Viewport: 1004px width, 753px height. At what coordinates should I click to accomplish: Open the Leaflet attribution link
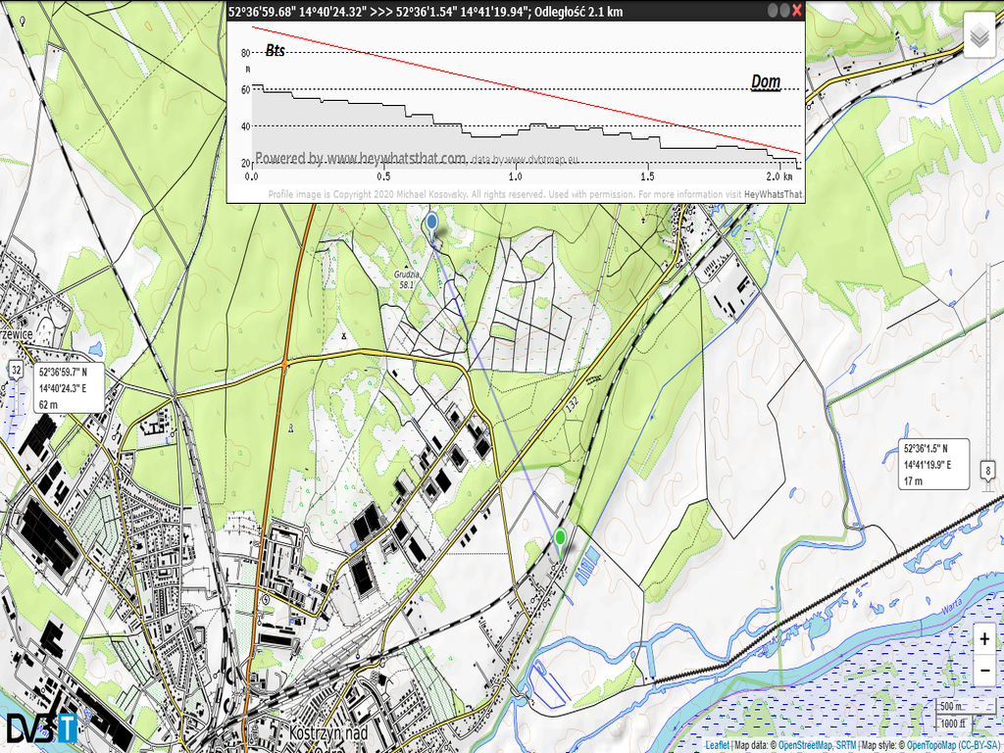(717, 745)
